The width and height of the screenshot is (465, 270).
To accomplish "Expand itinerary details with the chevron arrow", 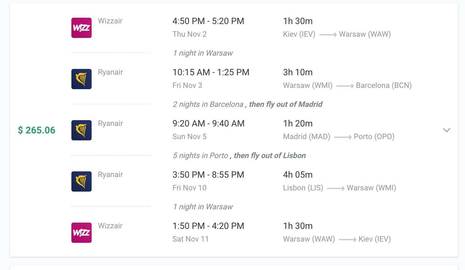I will [x=446, y=130].
